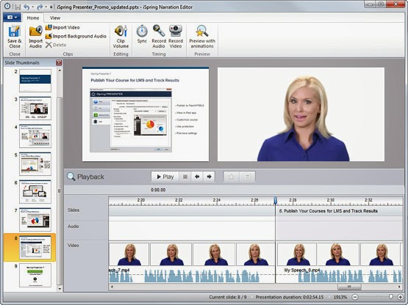The height and width of the screenshot is (305, 408).
Task: Close the Slide Thumbnails panel
Action: coord(59,62)
